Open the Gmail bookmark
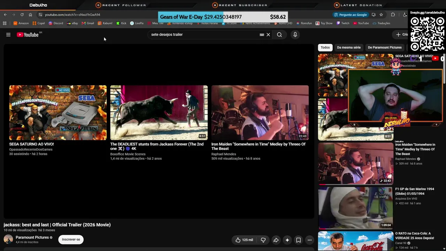446x251 pixels. click(88, 23)
